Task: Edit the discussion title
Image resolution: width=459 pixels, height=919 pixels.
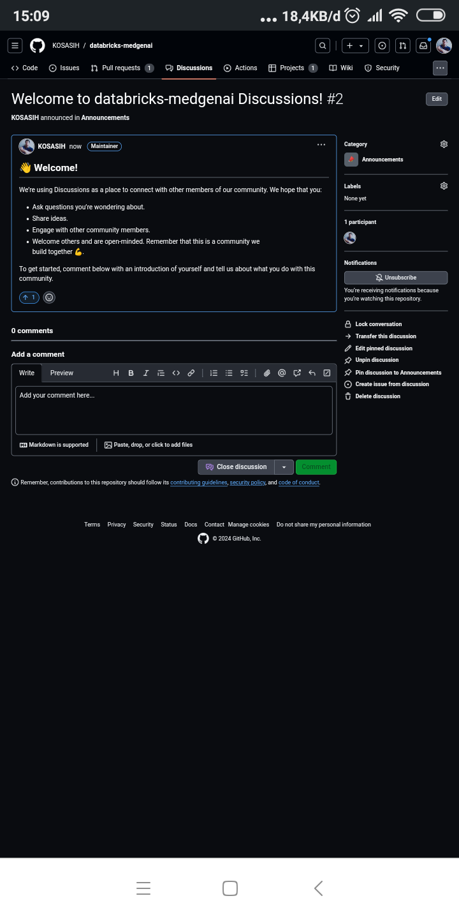Action: pyautogui.click(x=437, y=99)
